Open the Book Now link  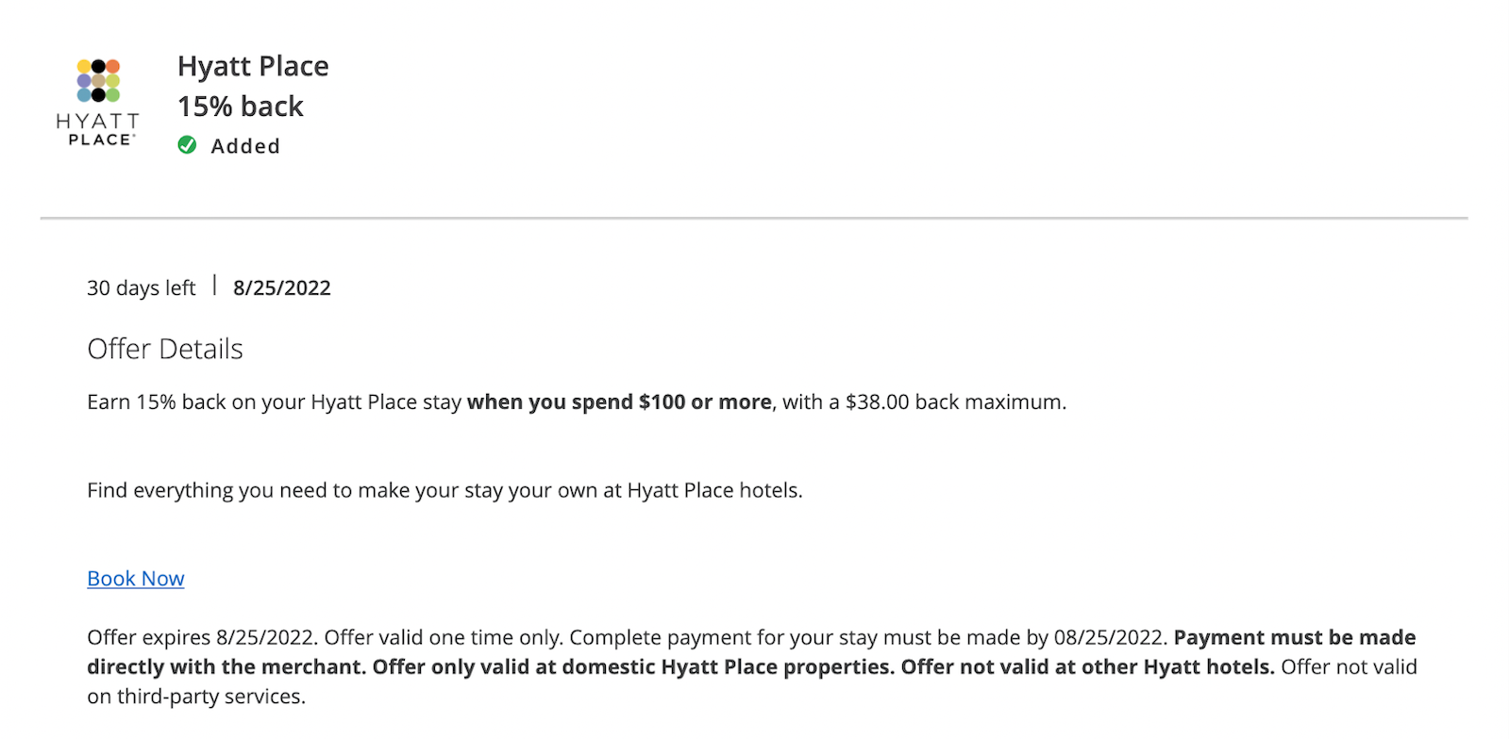[x=136, y=579]
